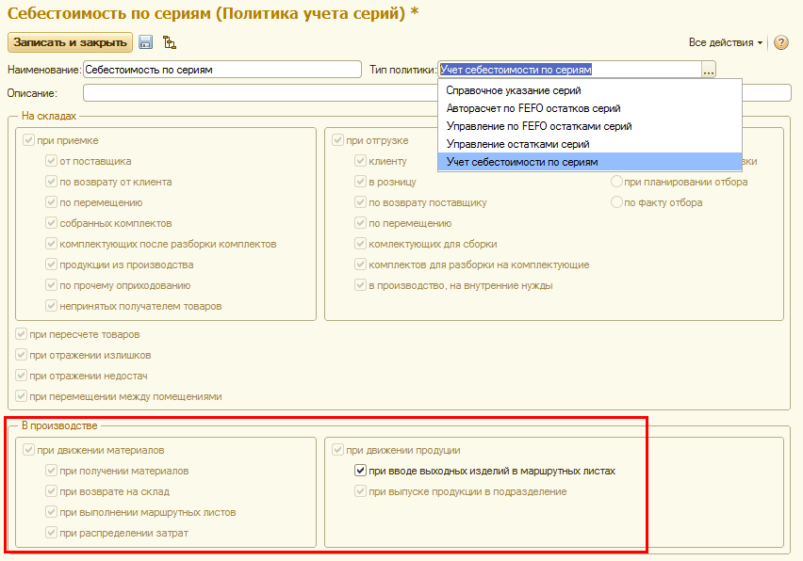Toggle 'в производство, на внутренние нужды' checkbox
The width and height of the screenshot is (803, 561).
pyautogui.click(x=361, y=285)
